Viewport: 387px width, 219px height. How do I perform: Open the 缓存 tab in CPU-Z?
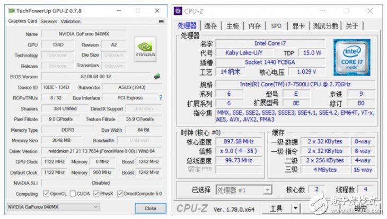(x=210, y=26)
